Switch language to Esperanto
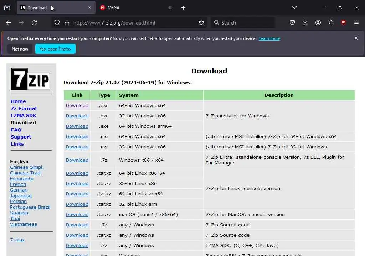 (x=22, y=179)
